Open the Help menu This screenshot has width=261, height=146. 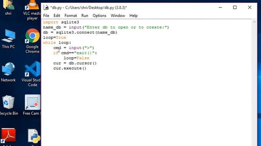pos(133,15)
